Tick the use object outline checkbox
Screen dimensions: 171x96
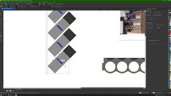pos(147,41)
